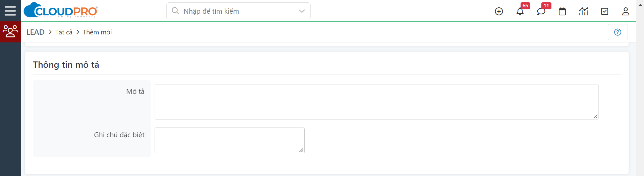Click the page scrollbar up arrow
Viewport: 644px width, 176px height.
640,4
